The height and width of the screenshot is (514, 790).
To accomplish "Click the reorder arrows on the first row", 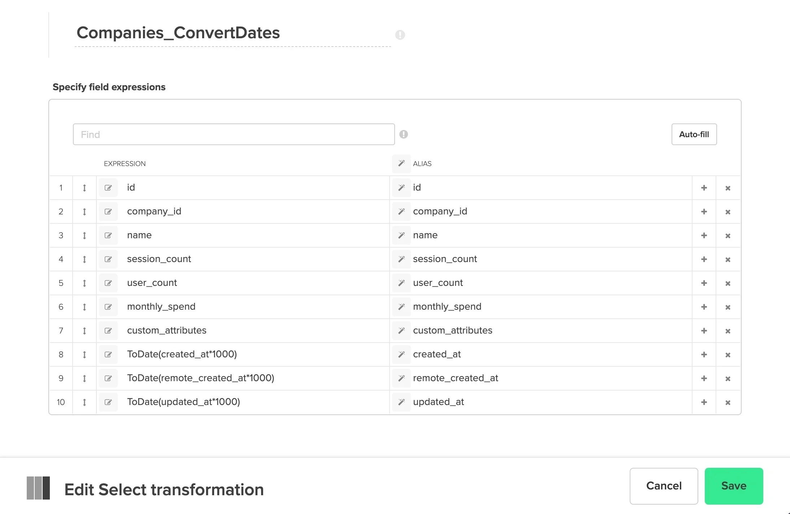I will [84, 187].
